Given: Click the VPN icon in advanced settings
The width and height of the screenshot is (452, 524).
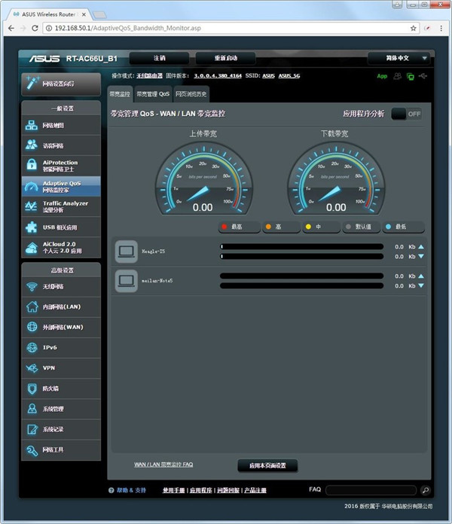Looking at the screenshot, I should 32,368.
